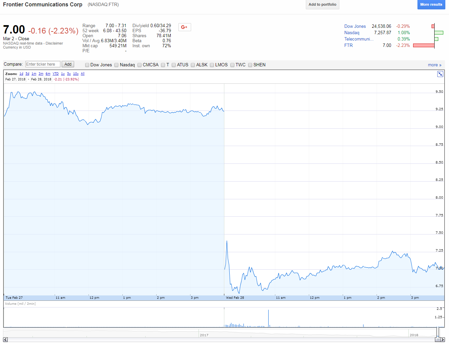449x343 pixels.
Task: Toggle the TWC checkbox
Action: coord(232,65)
